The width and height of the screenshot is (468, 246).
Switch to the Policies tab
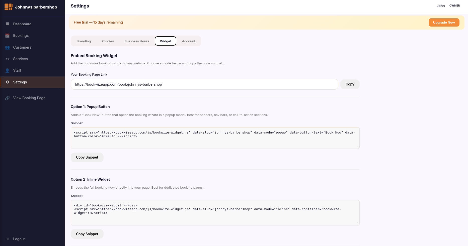pyautogui.click(x=108, y=41)
